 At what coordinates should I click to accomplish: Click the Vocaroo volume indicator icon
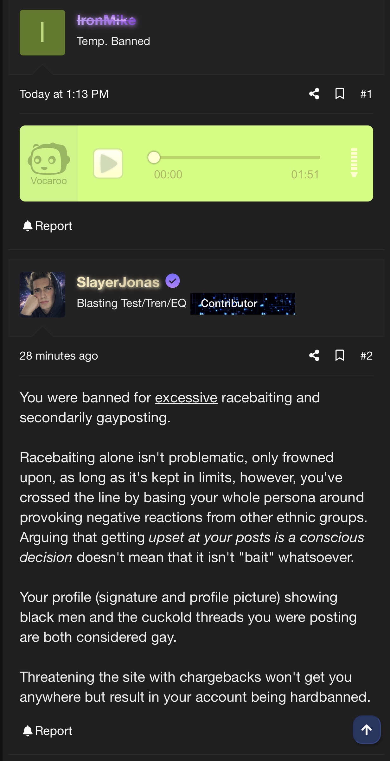tap(354, 163)
